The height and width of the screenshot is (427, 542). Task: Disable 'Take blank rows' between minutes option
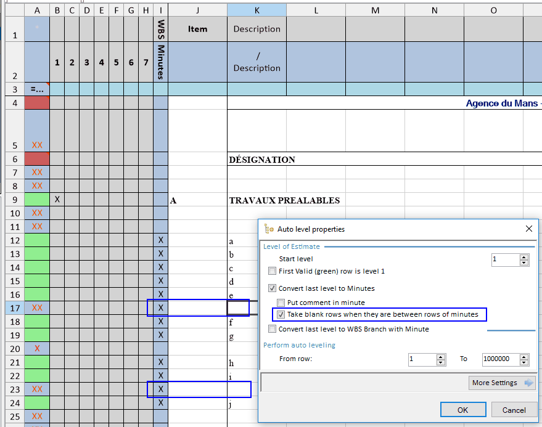281,314
